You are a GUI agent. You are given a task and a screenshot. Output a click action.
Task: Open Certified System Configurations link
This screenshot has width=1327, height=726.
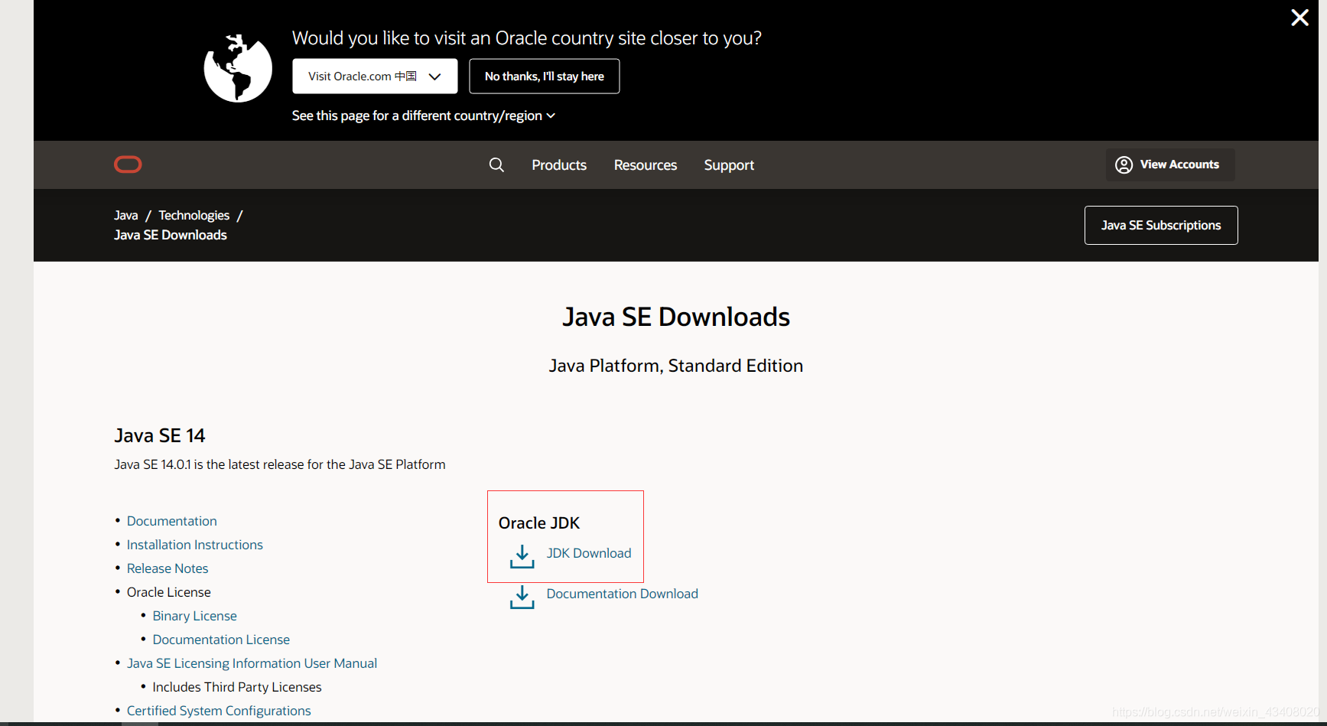coord(219,711)
